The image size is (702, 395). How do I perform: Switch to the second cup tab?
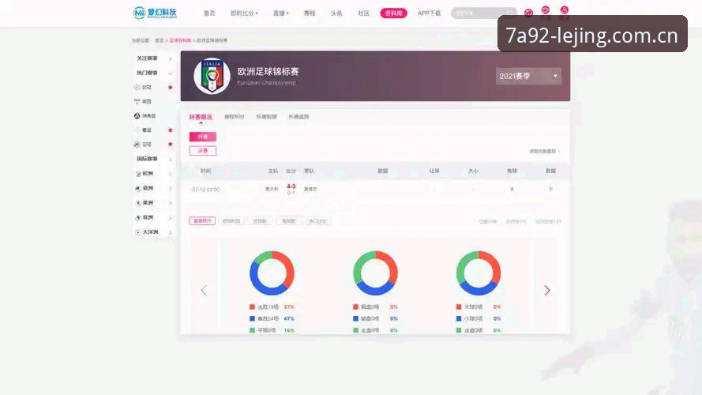pos(235,117)
